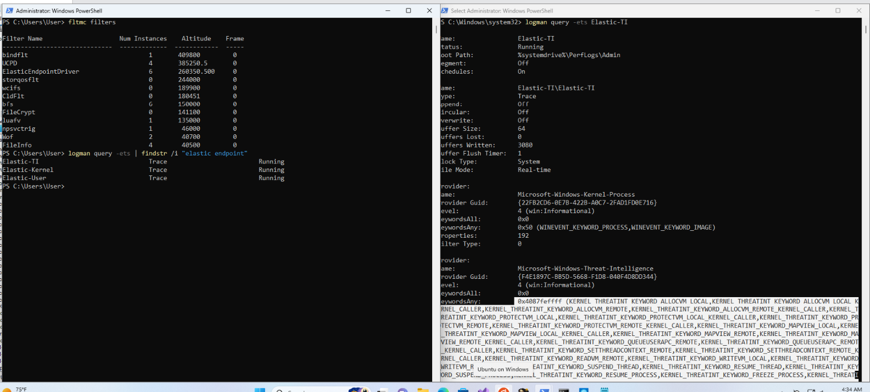This screenshot has height=392, width=870.
Task: Click the PowerShell icon in left window title bar
Action: coord(9,11)
